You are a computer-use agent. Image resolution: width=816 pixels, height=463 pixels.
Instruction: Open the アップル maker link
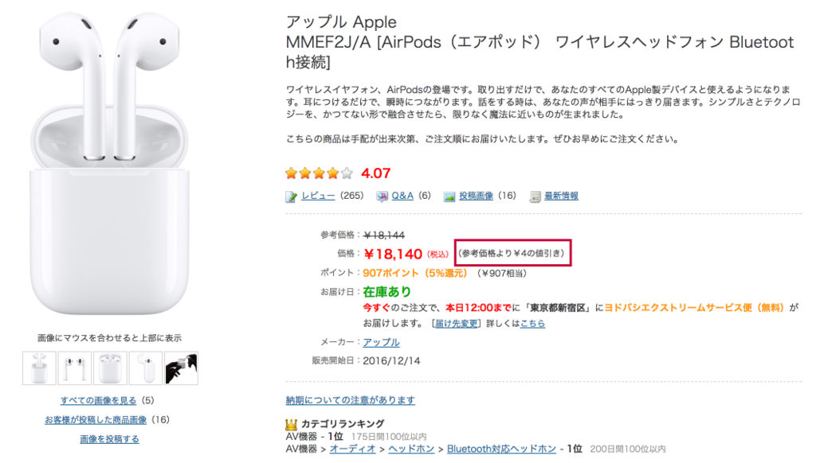pyautogui.click(x=381, y=342)
